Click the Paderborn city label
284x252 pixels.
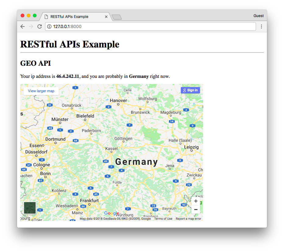(x=91, y=131)
